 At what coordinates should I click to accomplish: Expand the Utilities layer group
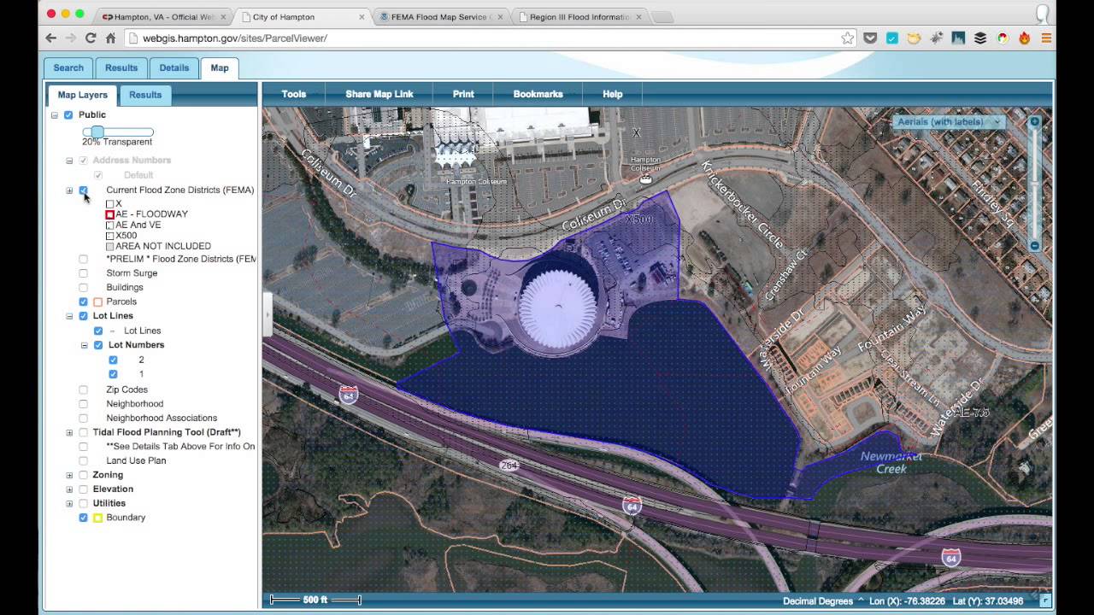click(x=69, y=503)
